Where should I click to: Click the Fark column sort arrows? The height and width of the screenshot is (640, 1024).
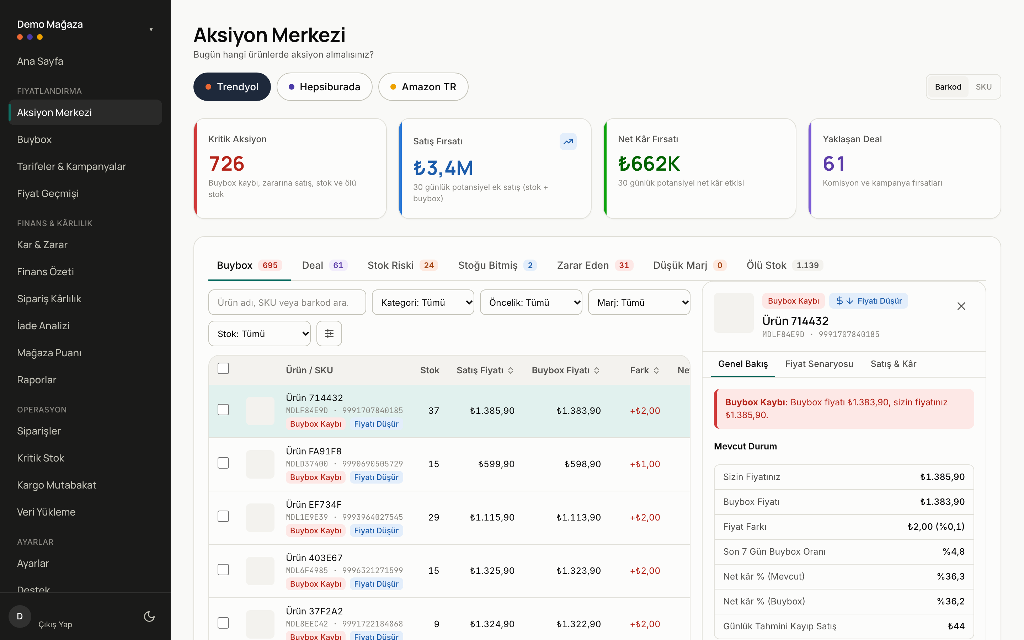click(656, 370)
